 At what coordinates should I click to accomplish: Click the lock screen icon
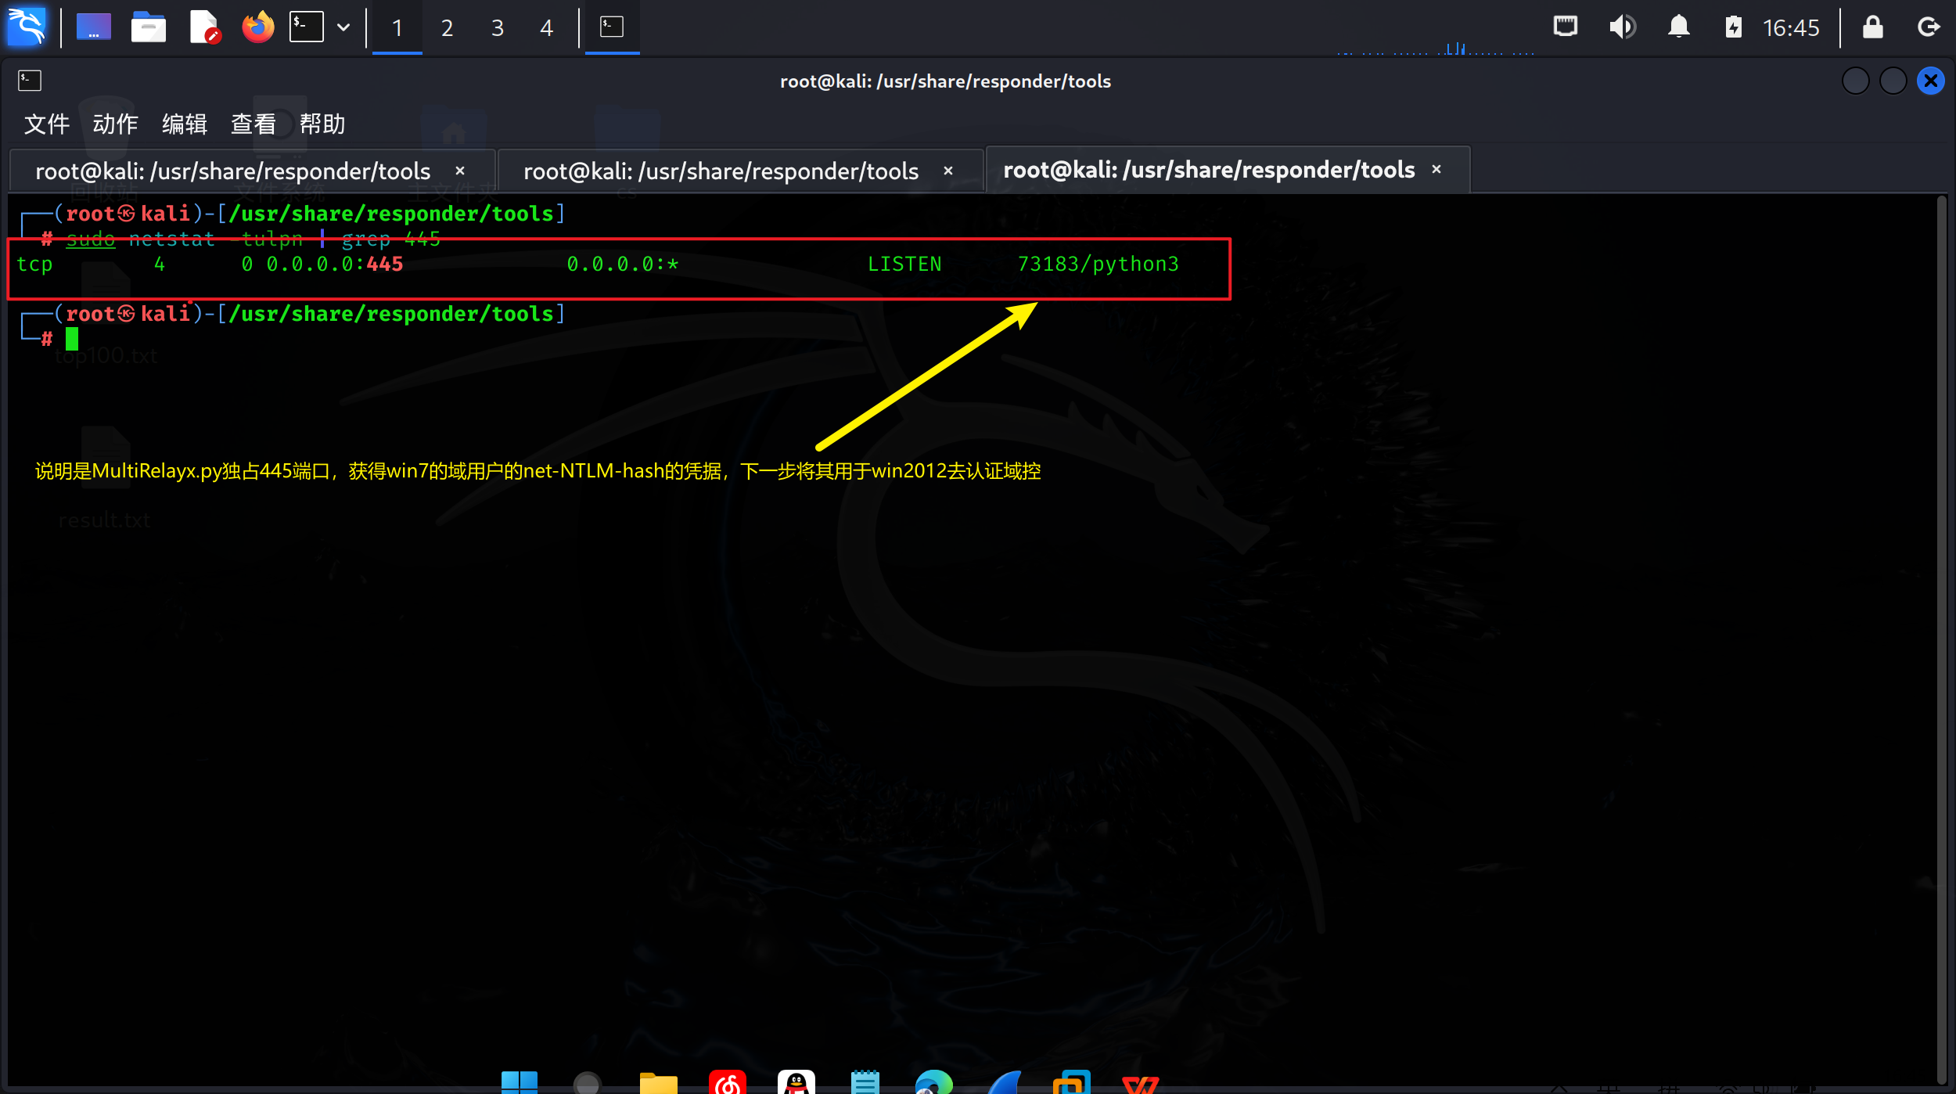(x=1872, y=27)
